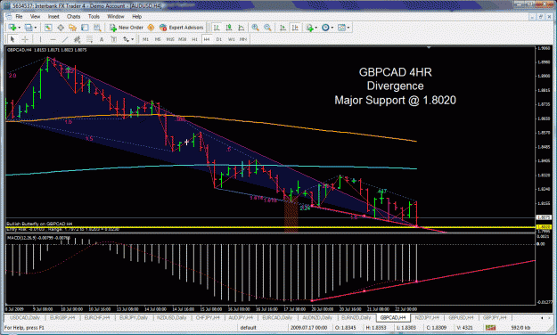Switch to H4 timeframe
Screen dimensions: 557x335
pyautogui.click(x=207, y=39)
